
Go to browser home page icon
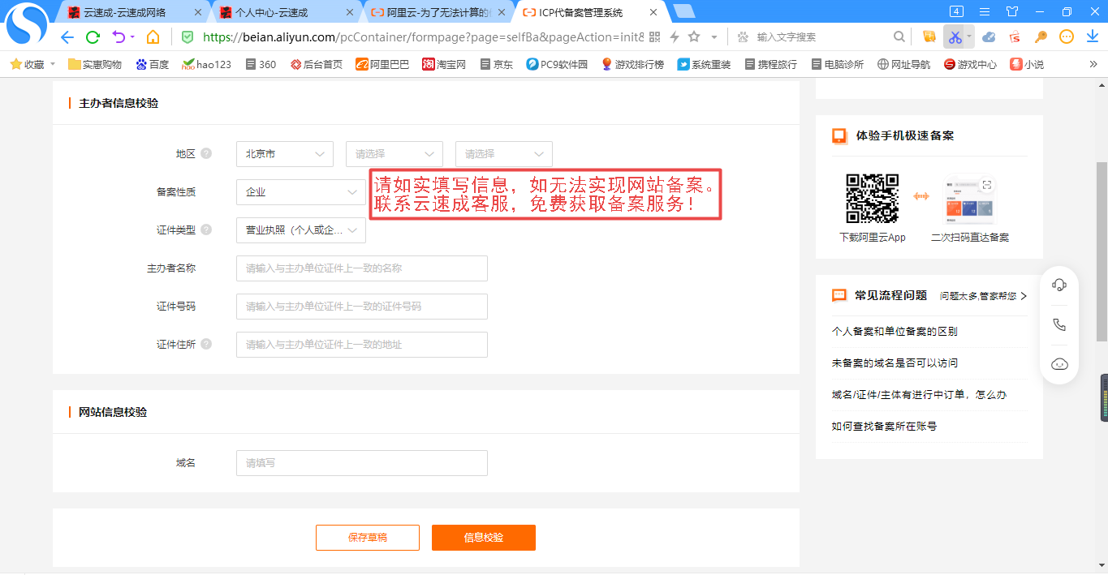[153, 37]
